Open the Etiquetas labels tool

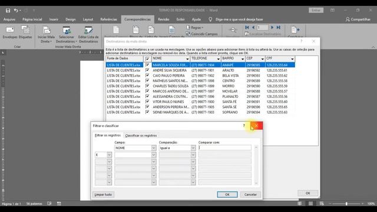[25, 32]
